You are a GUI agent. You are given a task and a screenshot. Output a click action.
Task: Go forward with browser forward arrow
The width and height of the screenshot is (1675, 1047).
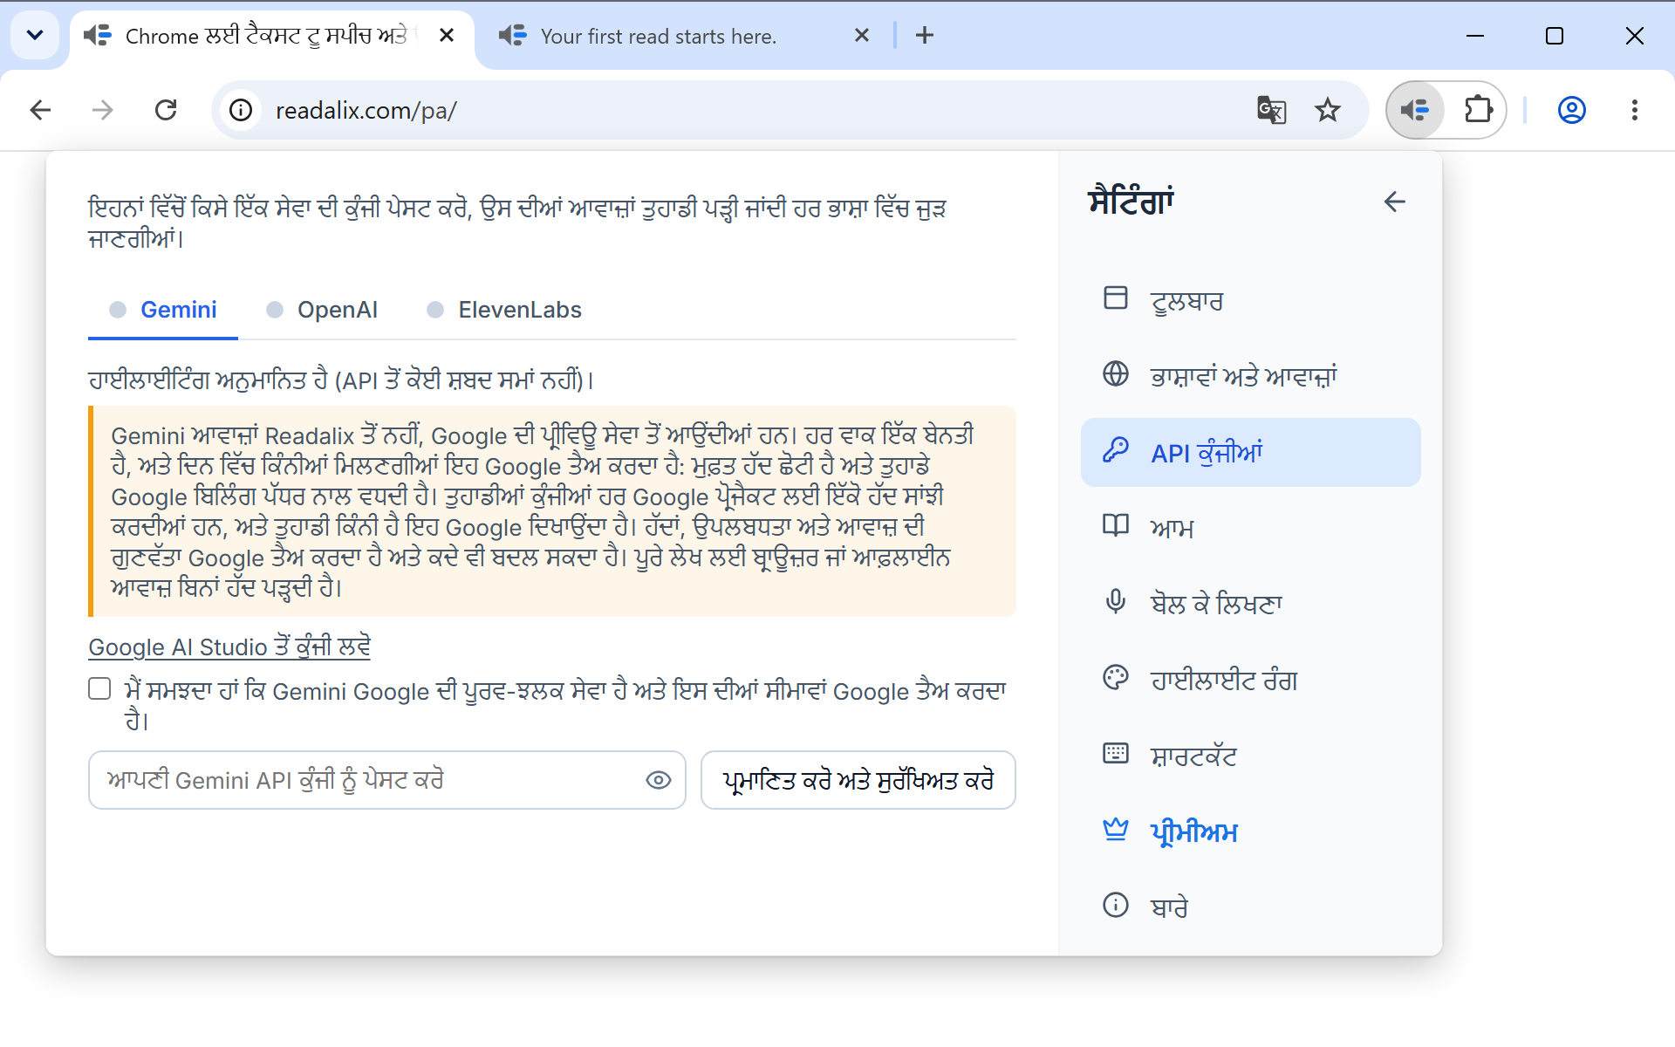click(x=103, y=110)
